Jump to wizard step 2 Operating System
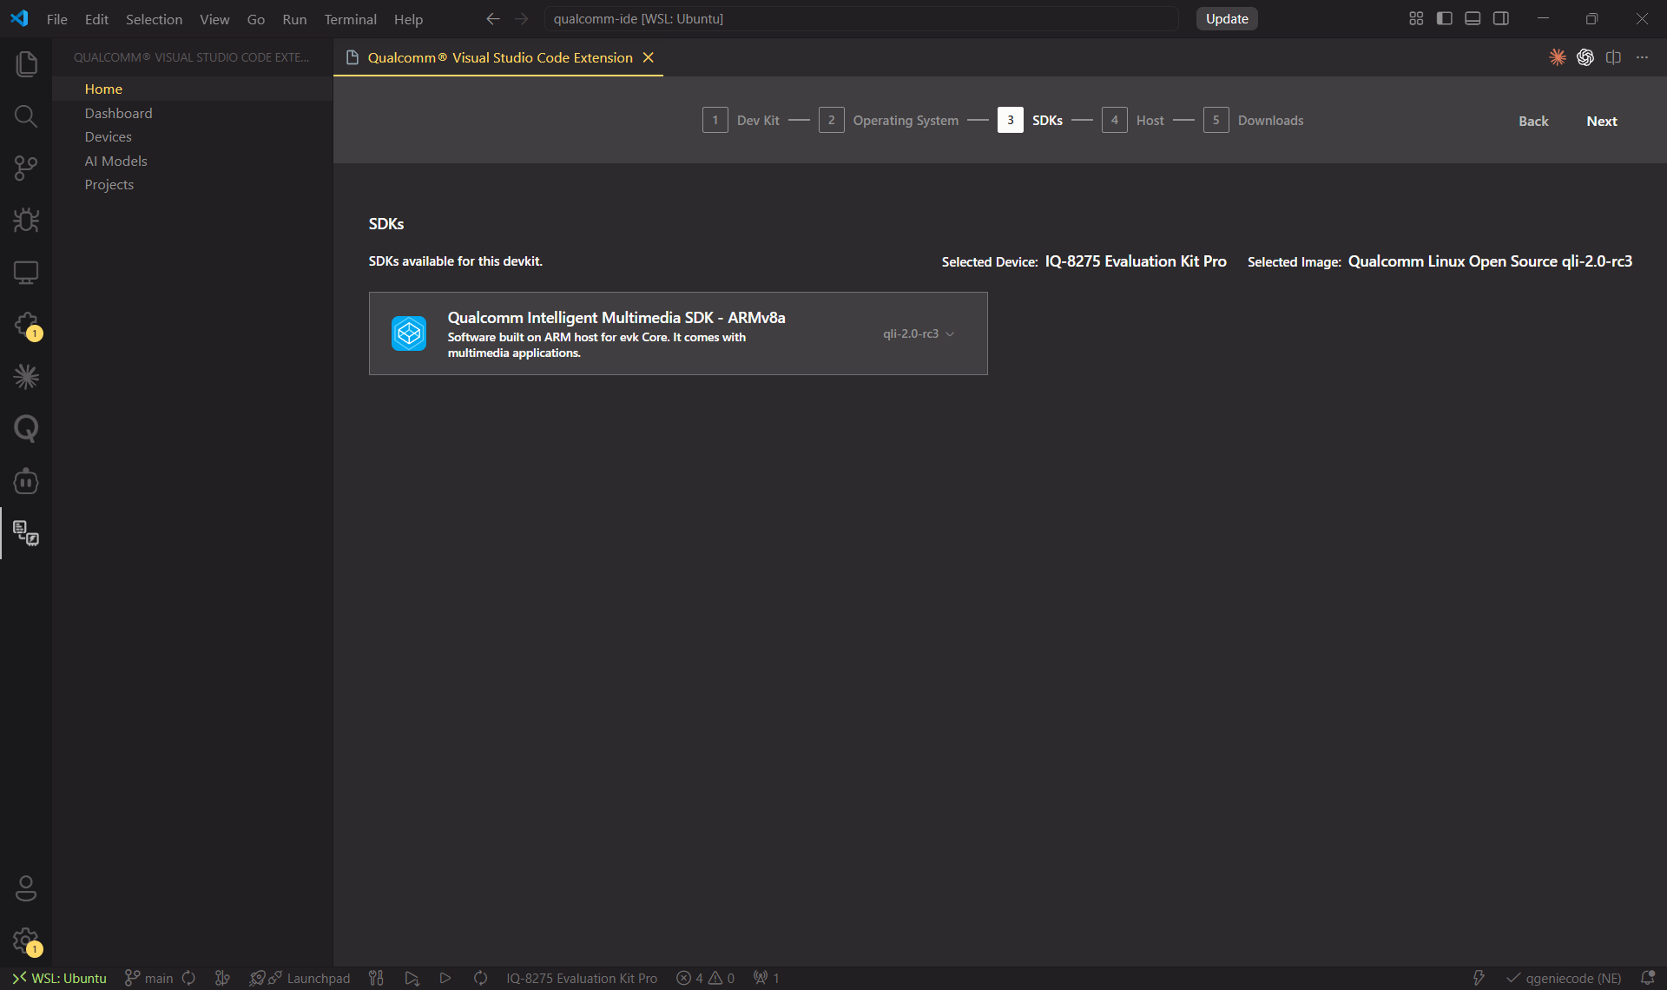1667x990 pixels. [x=888, y=120]
